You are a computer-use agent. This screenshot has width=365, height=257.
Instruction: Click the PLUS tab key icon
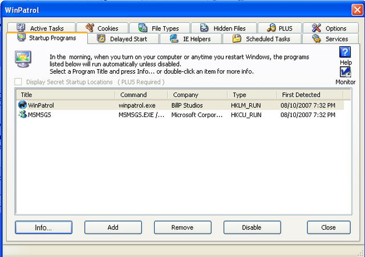coord(271,28)
